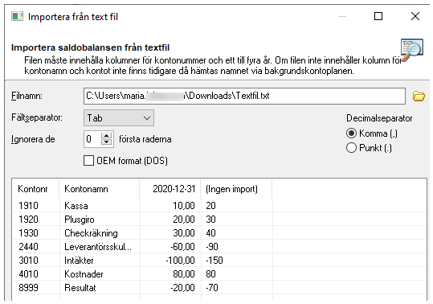Close the Importera från text fil dialog

[x=415, y=16]
